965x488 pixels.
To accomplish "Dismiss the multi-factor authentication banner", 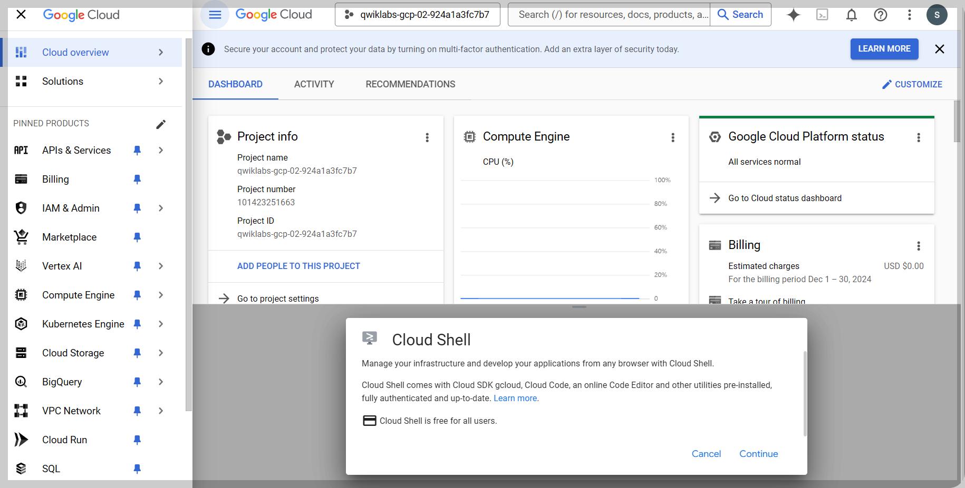I will coord(939,49).
